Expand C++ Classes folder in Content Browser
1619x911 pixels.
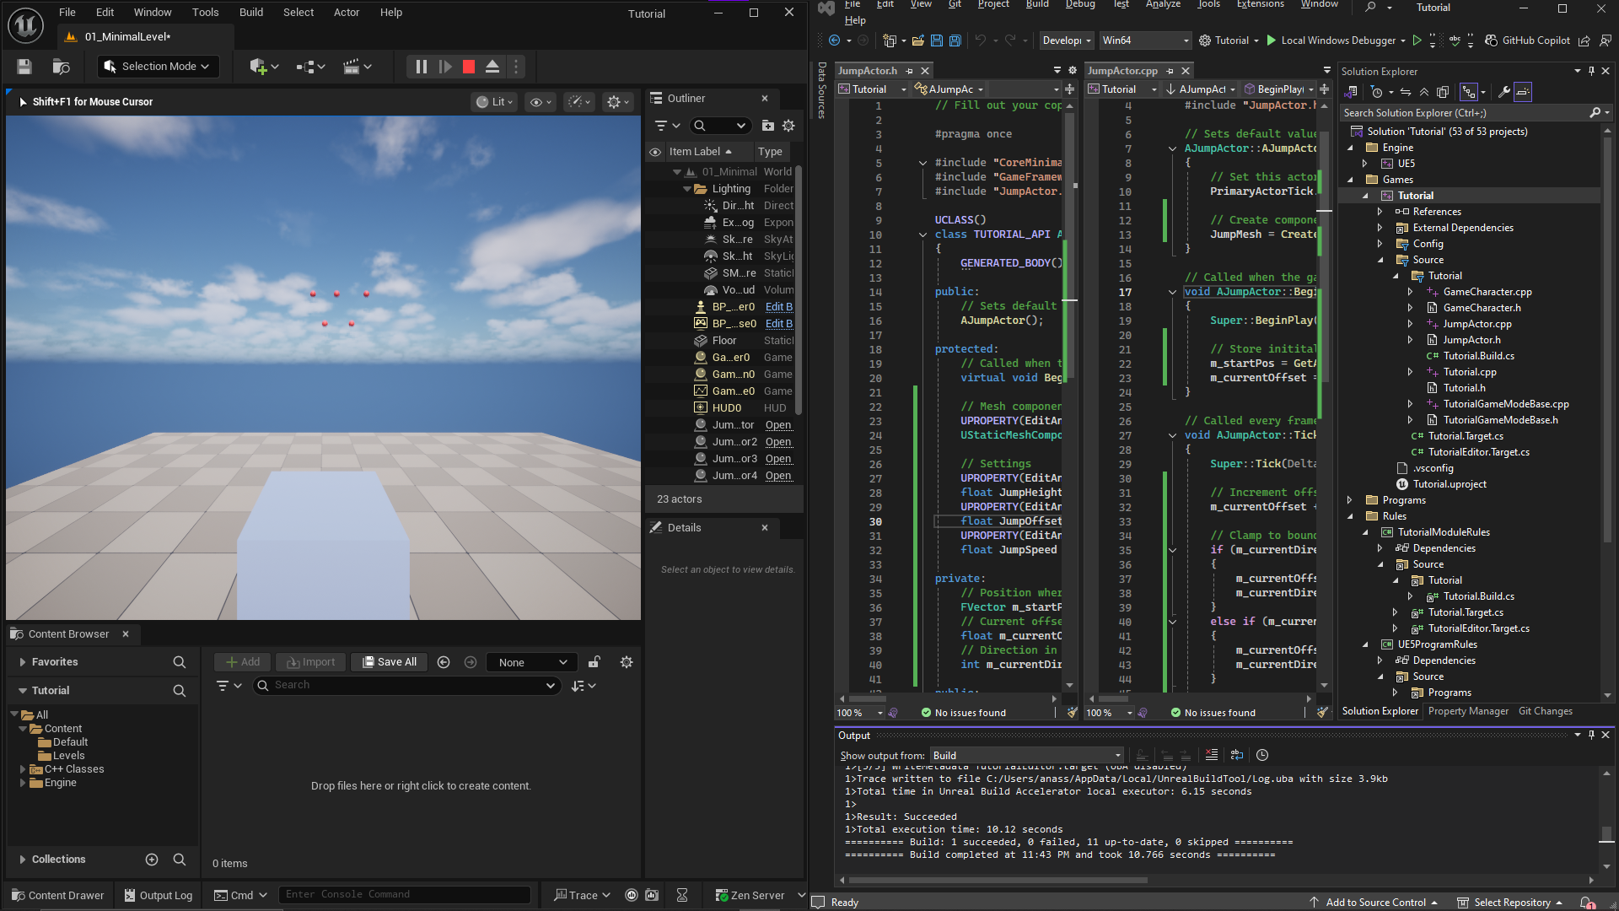coord(23,769)
